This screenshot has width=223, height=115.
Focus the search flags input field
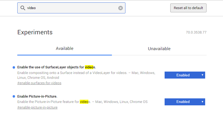pyautogui.click(x=72, y=8)
